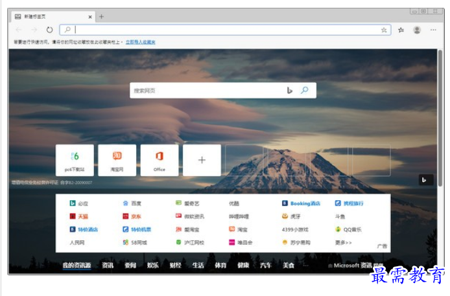This screenshot has height=296, width=450.
Task: Click the browser back arrow
Action: tap(19, 30)
